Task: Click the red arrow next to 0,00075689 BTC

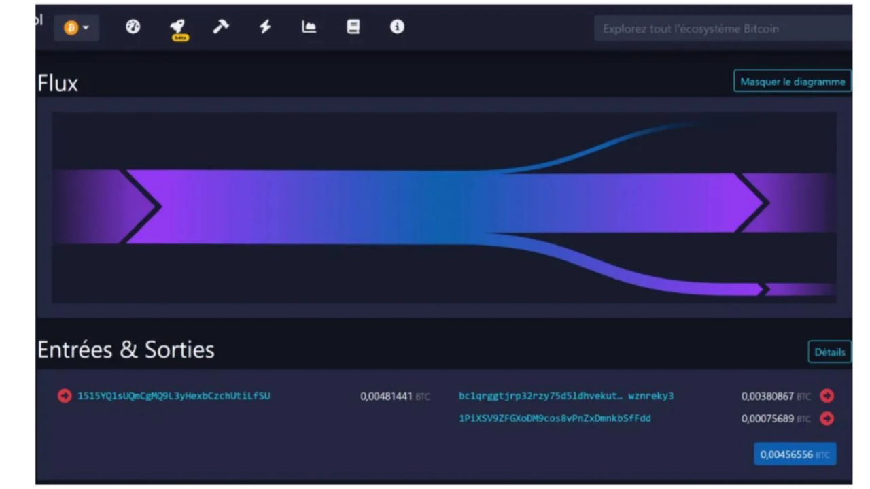Action: pyautogui.click(x=826, y=418)
